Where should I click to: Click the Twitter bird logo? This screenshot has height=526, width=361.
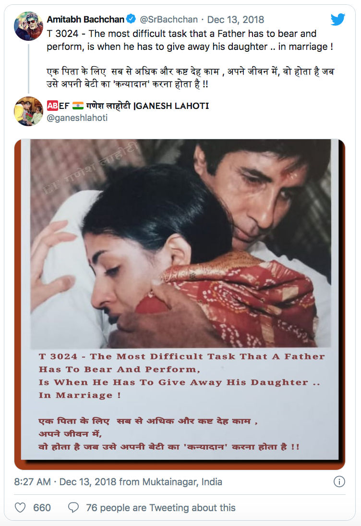point(337,20)
